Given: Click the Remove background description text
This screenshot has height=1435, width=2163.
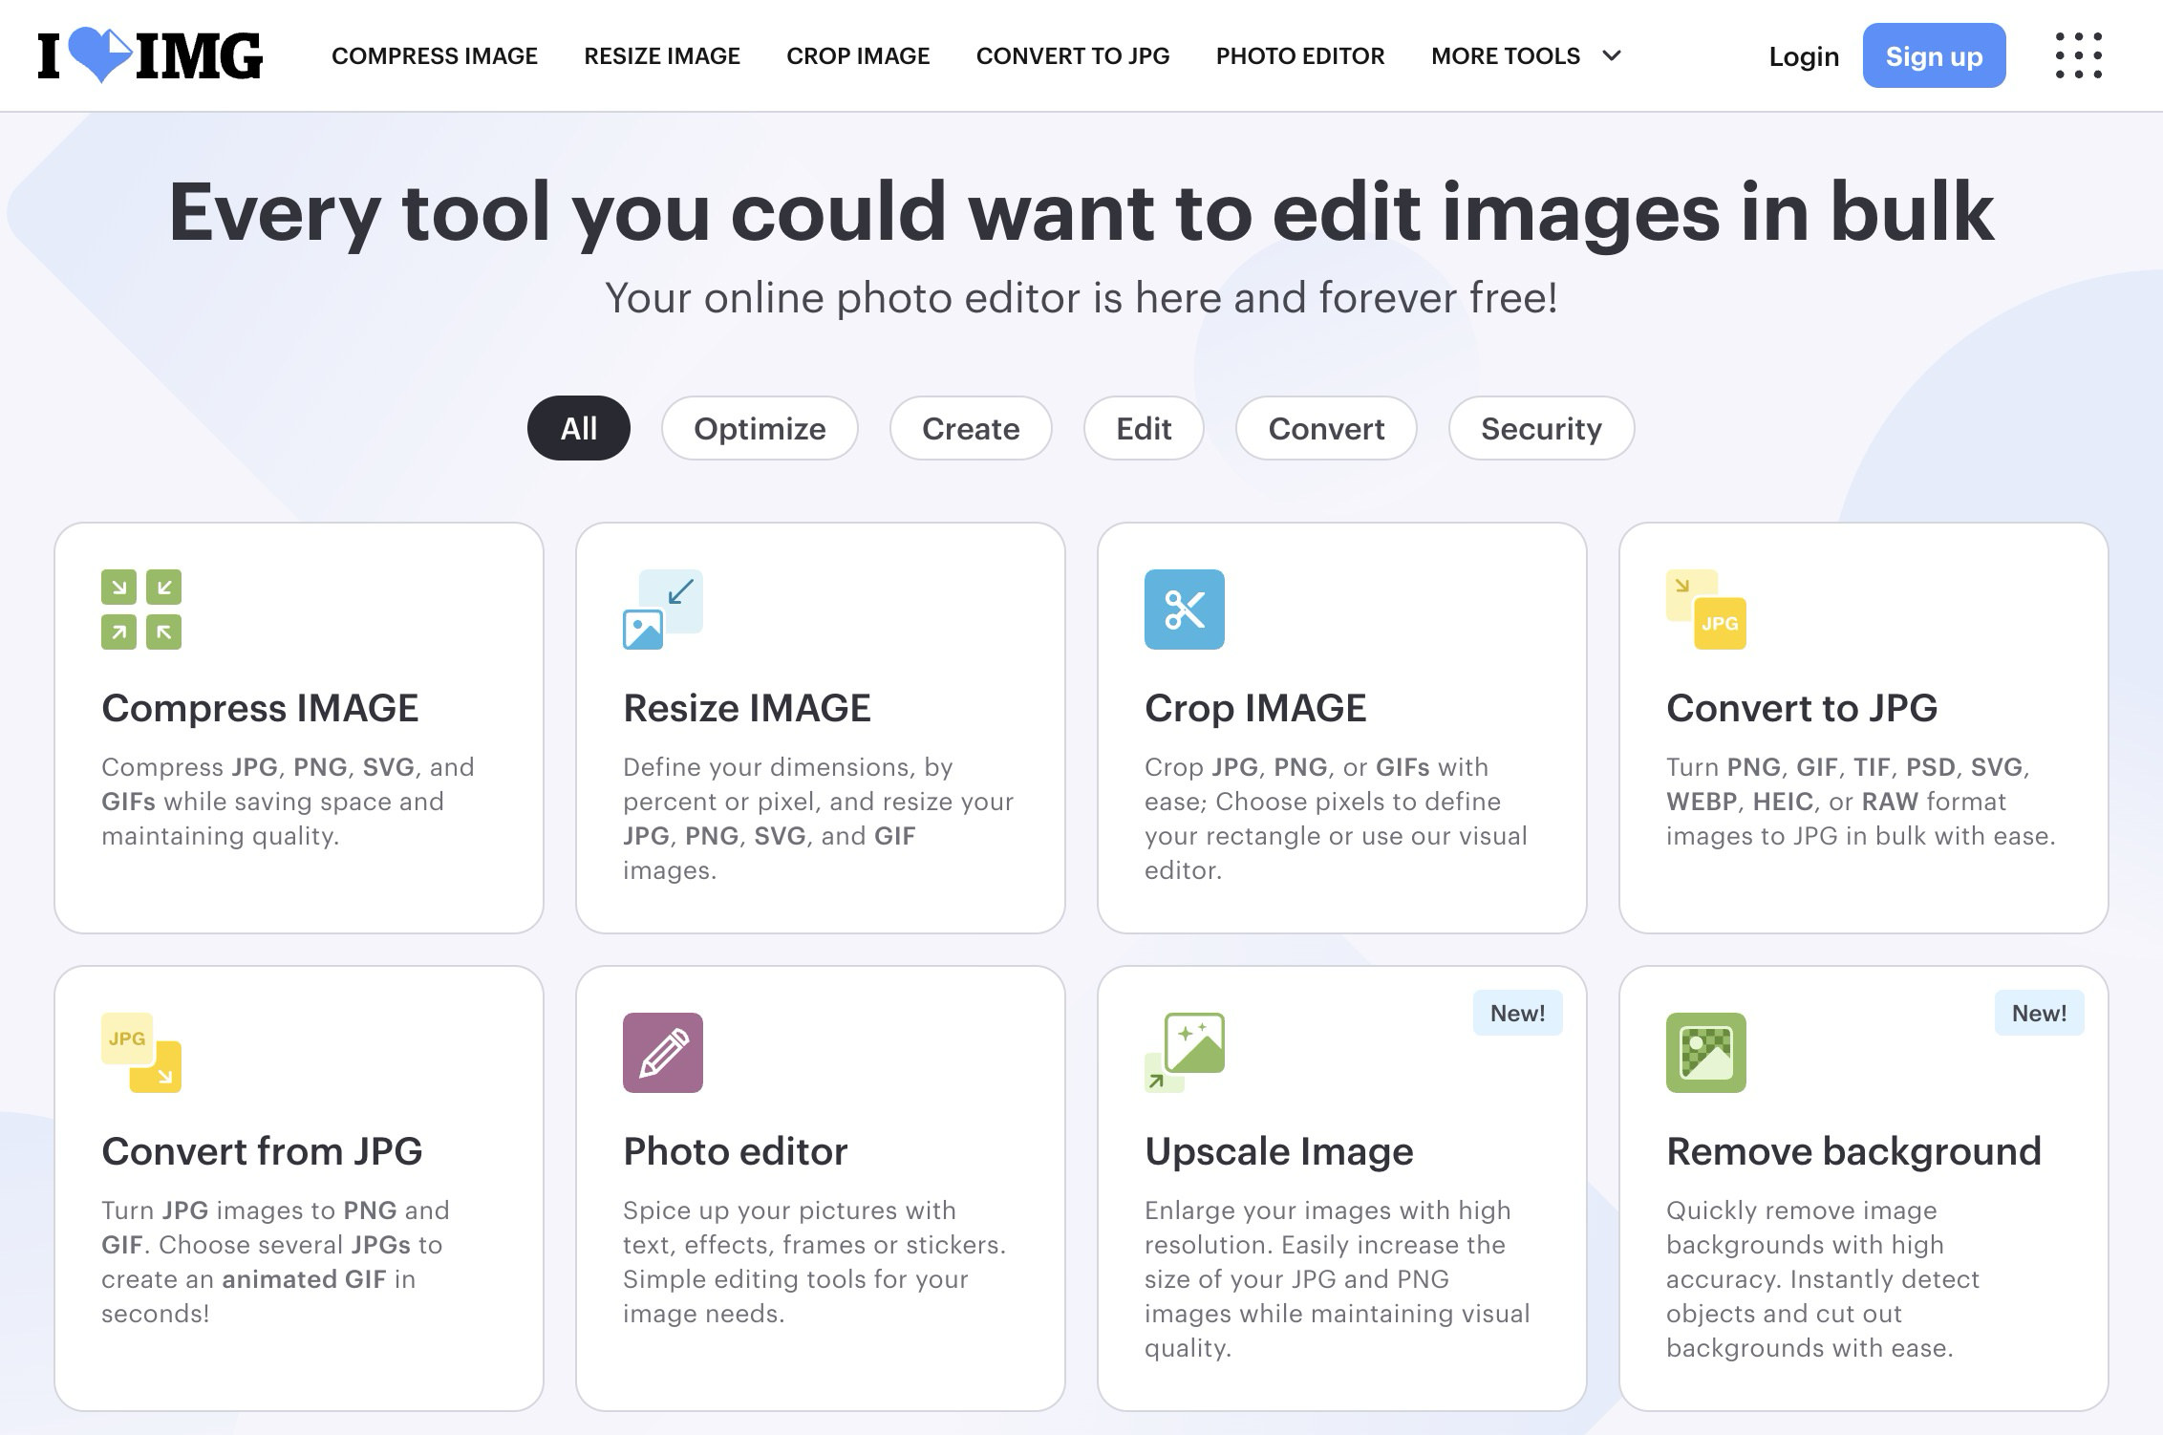Looking at the screenshot, I should pyautogui.click(x=1823, y=1278).
